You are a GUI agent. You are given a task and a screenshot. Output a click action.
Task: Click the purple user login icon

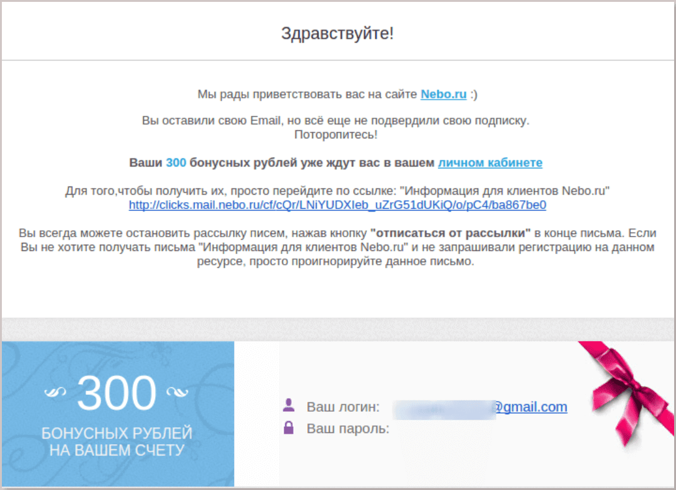click(289, 405)
